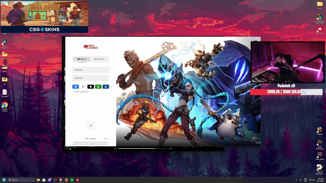Open Riot Client from the taskbar
The width and height of the screenshot is (326, 183).
pos(77,180)
